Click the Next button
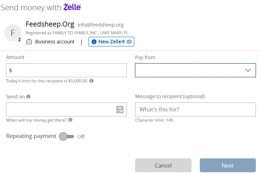Image resolution: width=260 pixels, height=175 pixels. point(228,165)
